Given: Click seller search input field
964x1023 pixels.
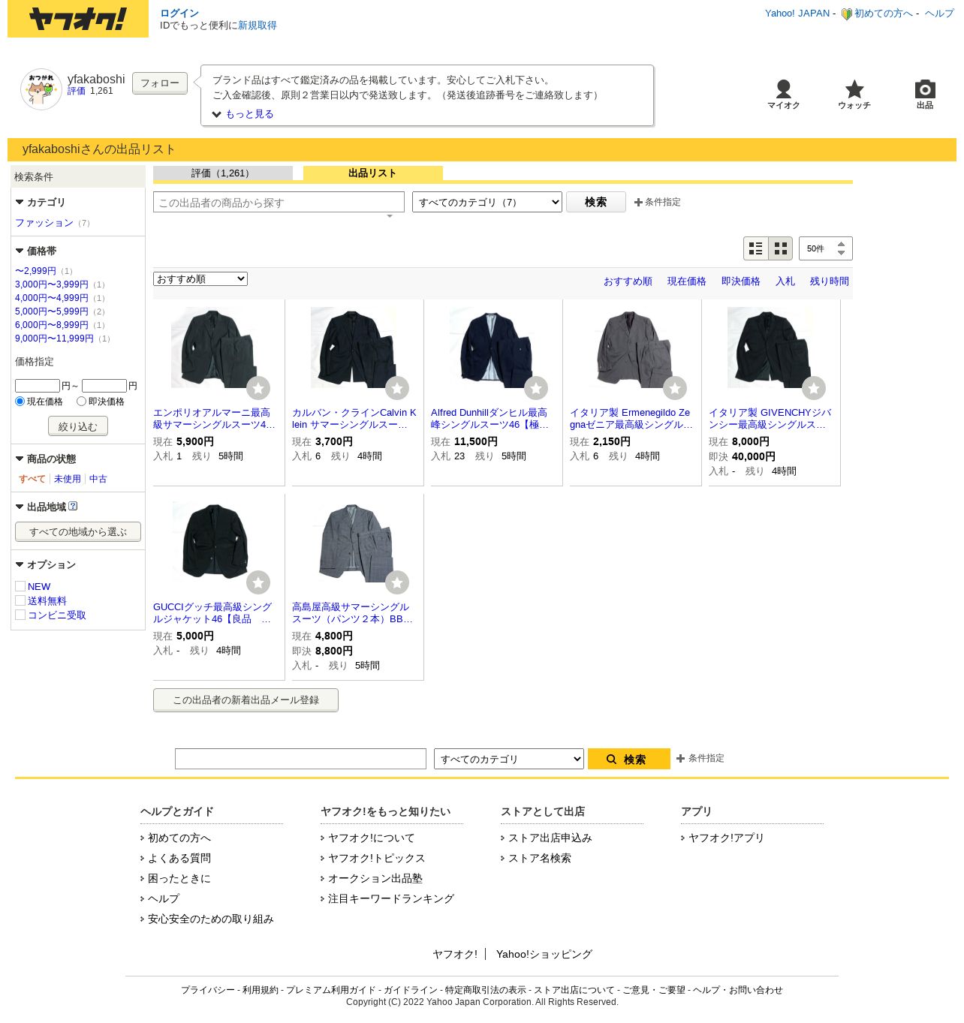Looking at the screenshot, I should click(x=279, y=202).
